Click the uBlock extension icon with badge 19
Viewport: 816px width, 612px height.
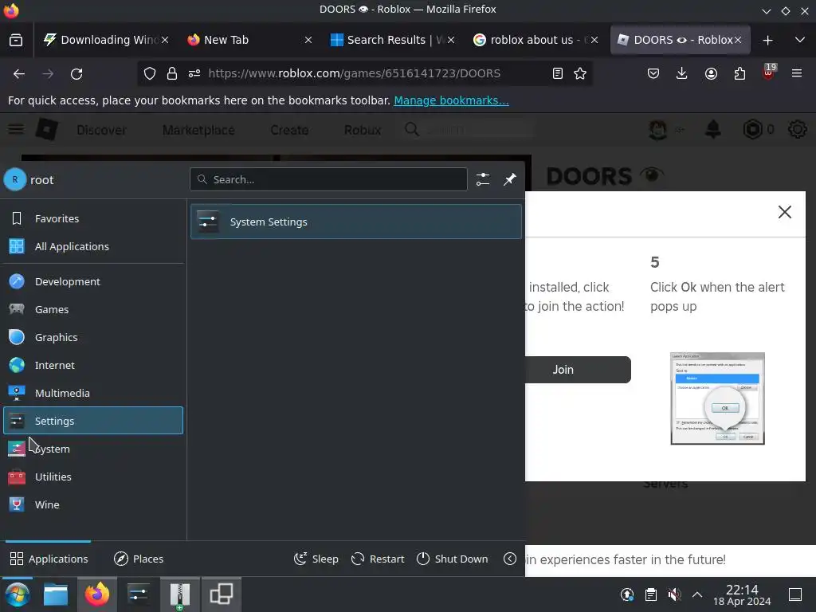click(769, 73)
